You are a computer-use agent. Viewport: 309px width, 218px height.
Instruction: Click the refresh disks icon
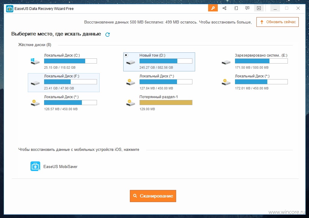coord(108,35)
